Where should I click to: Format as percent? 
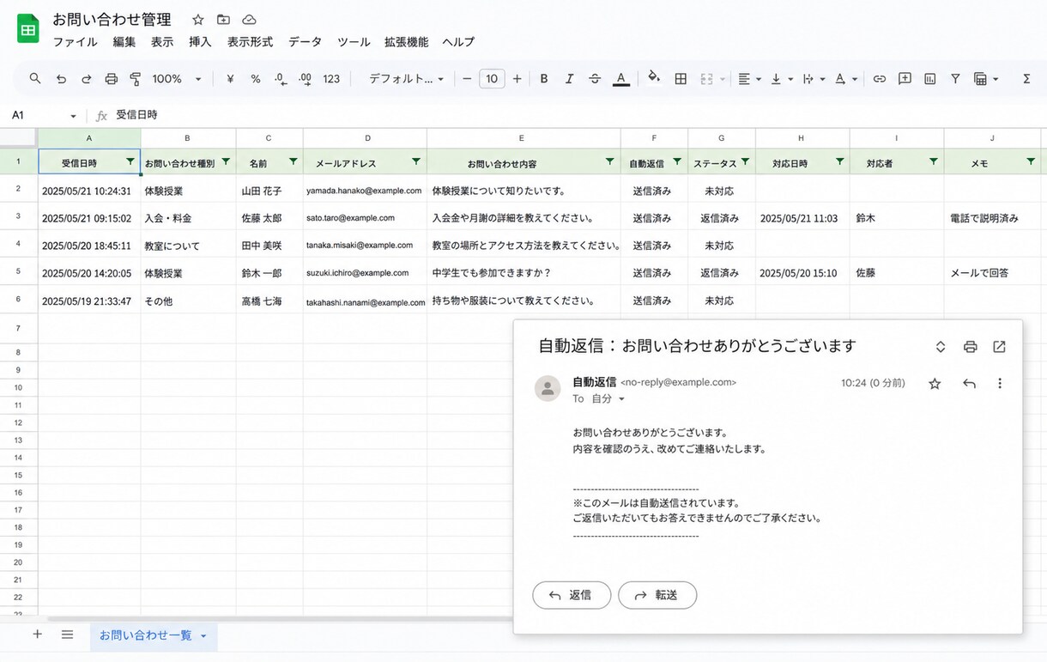[255, 78]
